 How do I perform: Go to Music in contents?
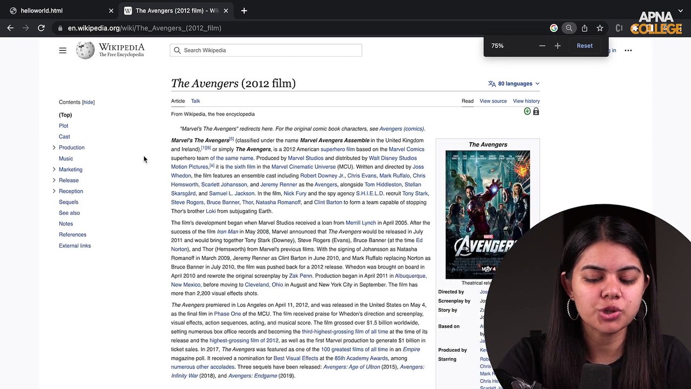pos(66,159)
